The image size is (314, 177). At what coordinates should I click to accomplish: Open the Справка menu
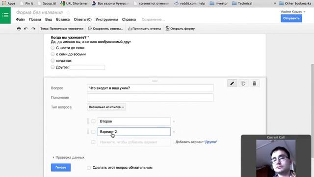coord(129,20)
